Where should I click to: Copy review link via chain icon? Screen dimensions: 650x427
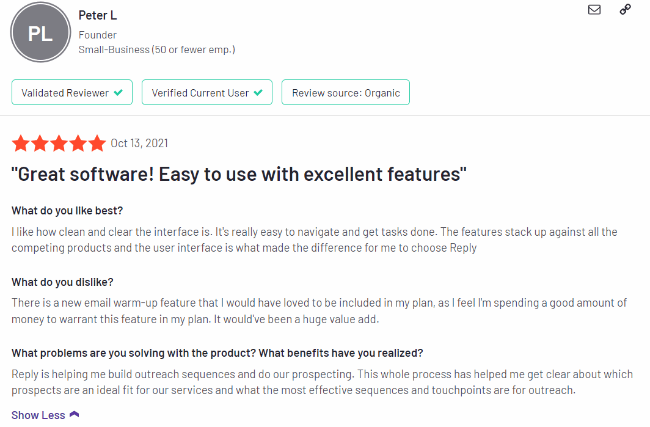(625, 9)
